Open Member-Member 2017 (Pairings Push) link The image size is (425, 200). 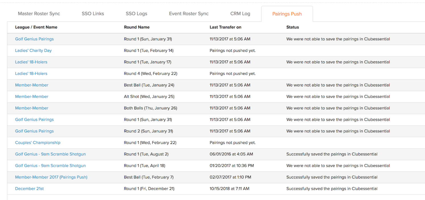[x=51, y=177]
